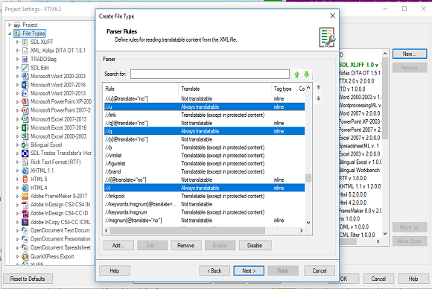432x289 pixels.
Task: Click Cancel in Create File Type dialog
Action: click(x=320, y=270)
